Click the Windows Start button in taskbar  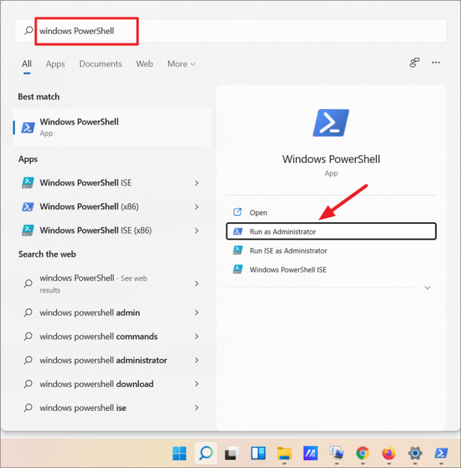click(179, 453)
